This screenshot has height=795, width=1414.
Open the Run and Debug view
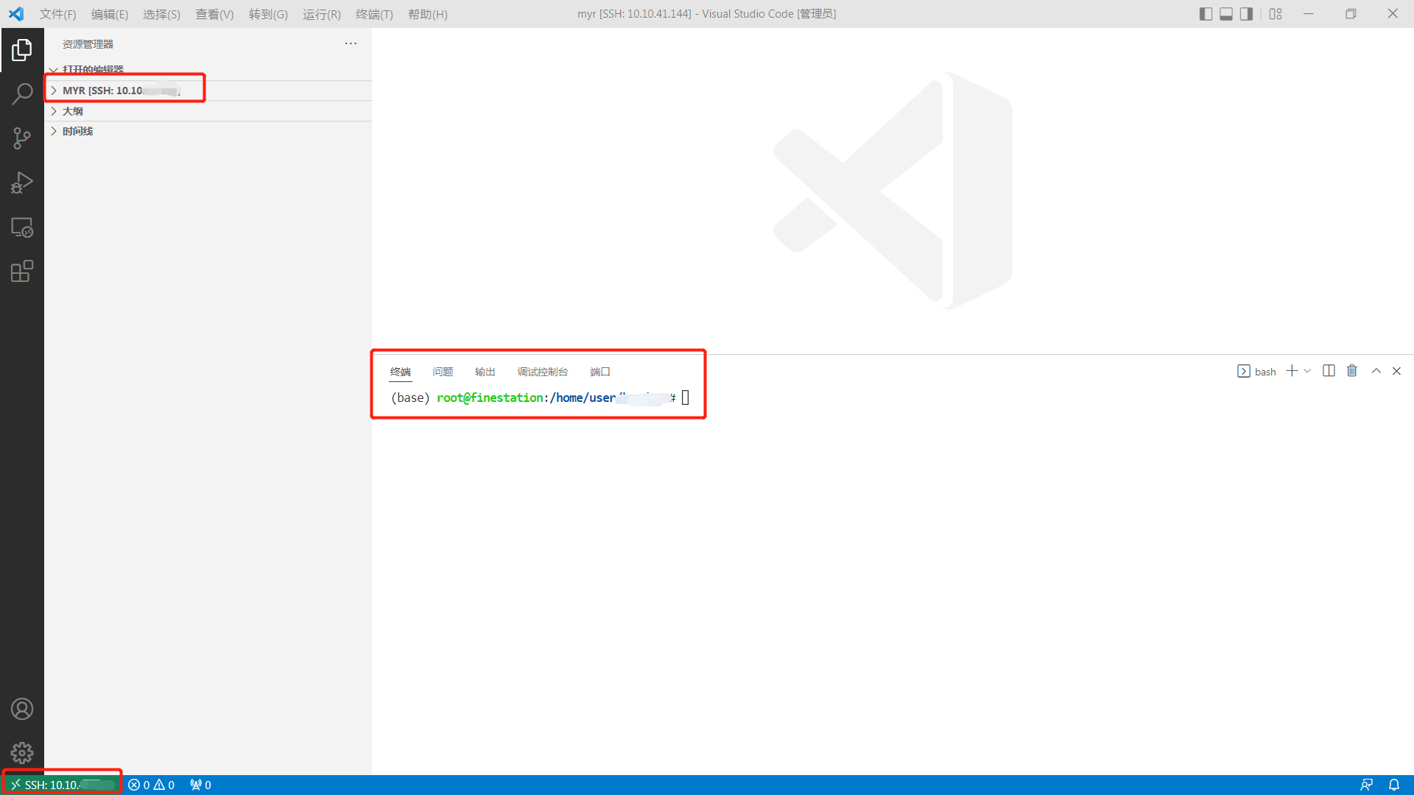tap(22, 183)
